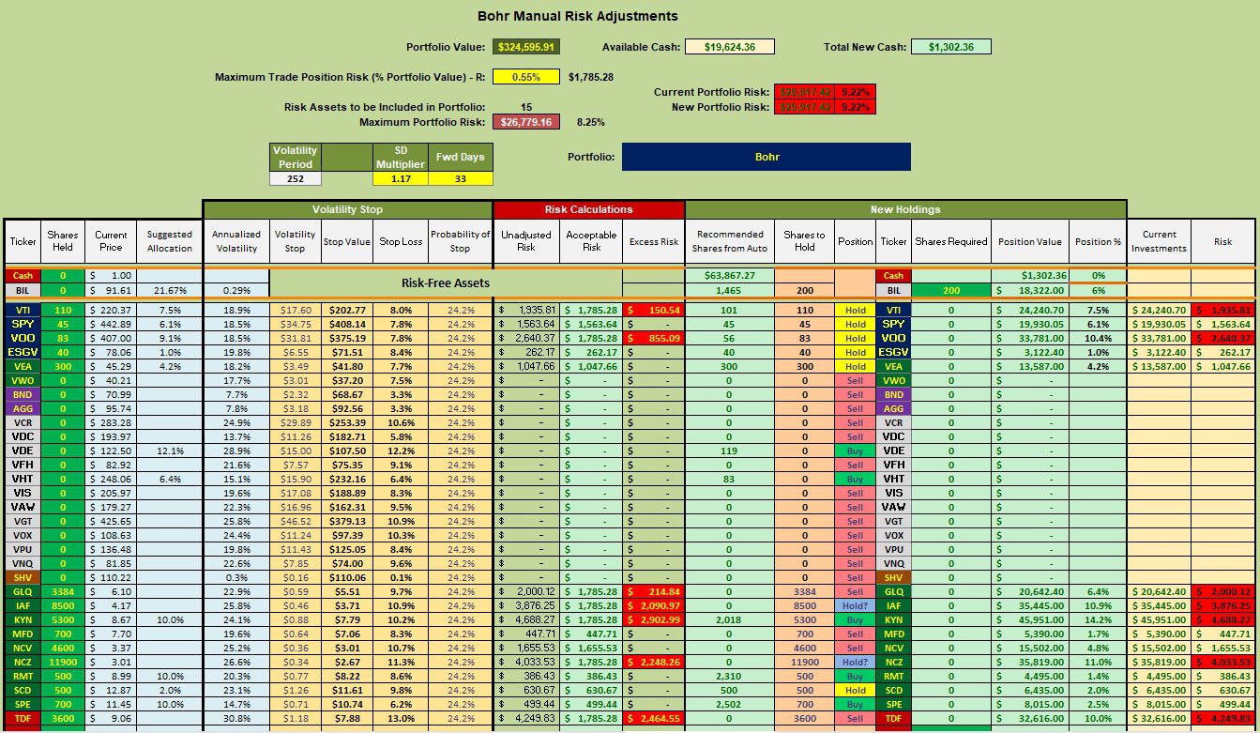
Task: Click the Available Cash value $19,624.36
Action: tap(729, 47)
